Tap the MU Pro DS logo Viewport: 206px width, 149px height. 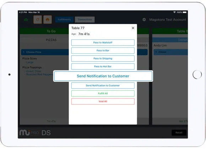(x=35, y=133)
